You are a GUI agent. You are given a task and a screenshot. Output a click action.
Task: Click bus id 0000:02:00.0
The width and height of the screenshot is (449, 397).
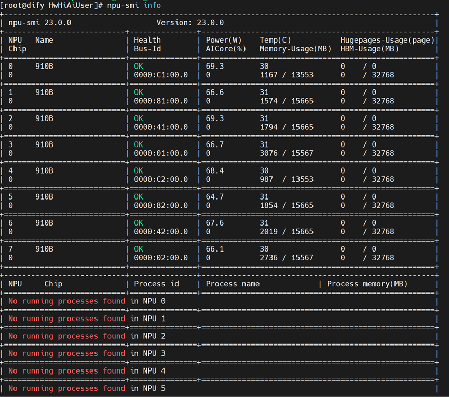[161, 258]
